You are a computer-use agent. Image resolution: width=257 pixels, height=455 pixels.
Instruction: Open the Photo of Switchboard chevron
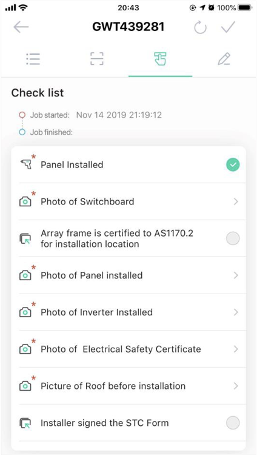(x=236, y=201)
